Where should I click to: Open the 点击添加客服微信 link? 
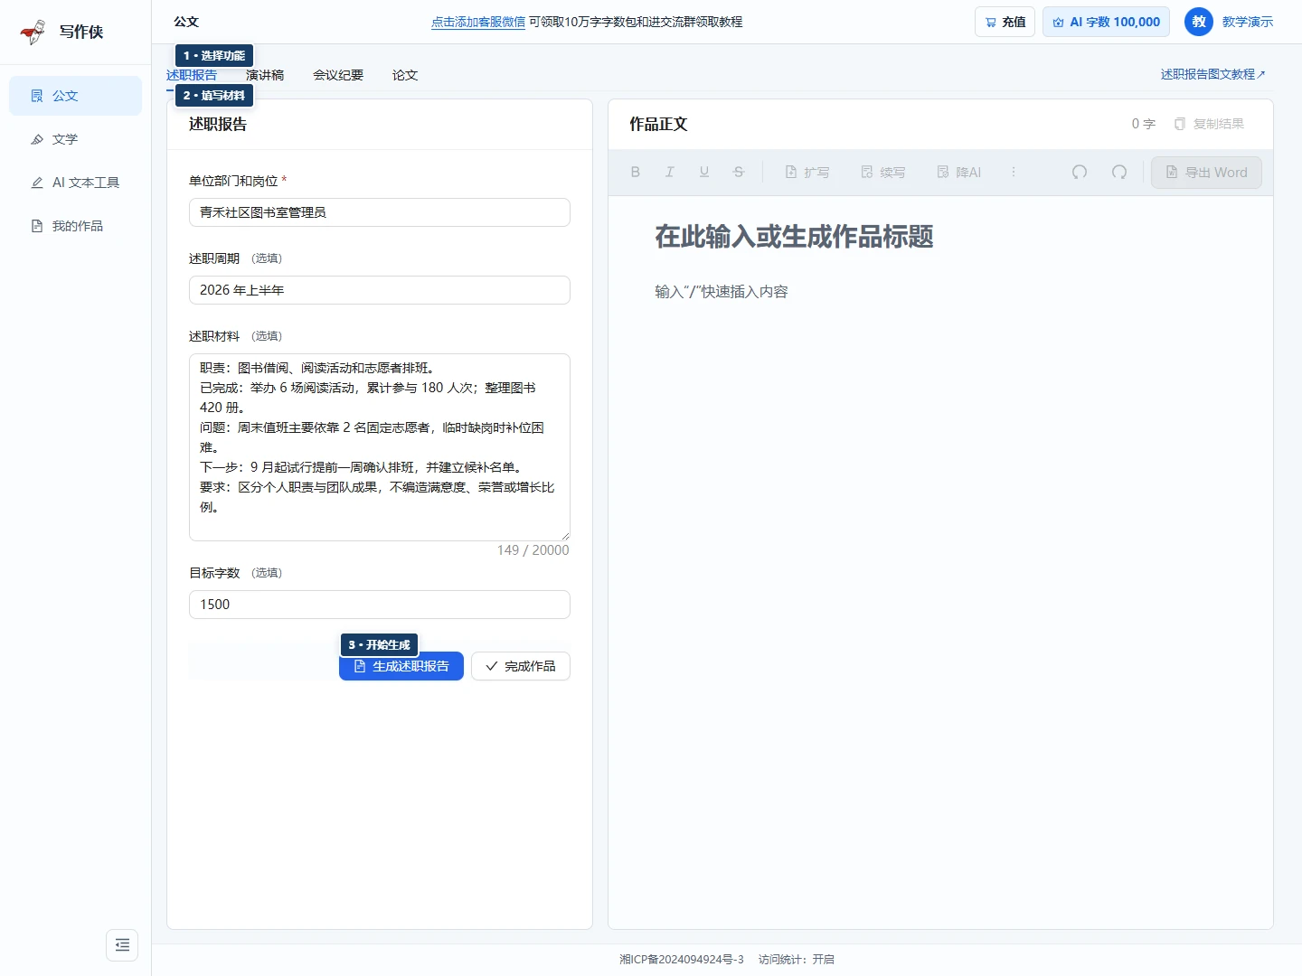click(x=478, y=22)
